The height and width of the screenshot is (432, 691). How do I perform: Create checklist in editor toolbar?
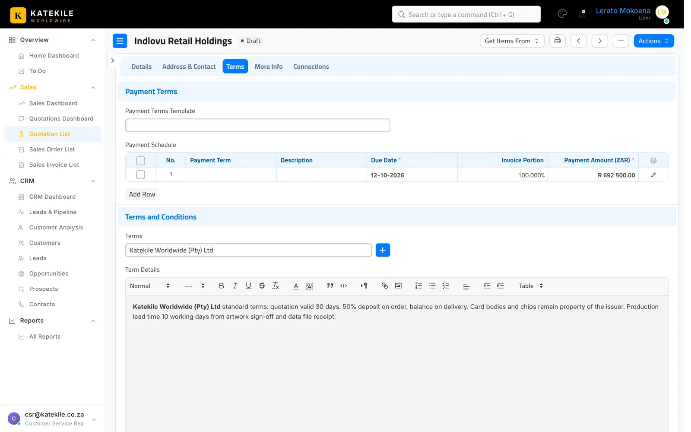[446, 286]
